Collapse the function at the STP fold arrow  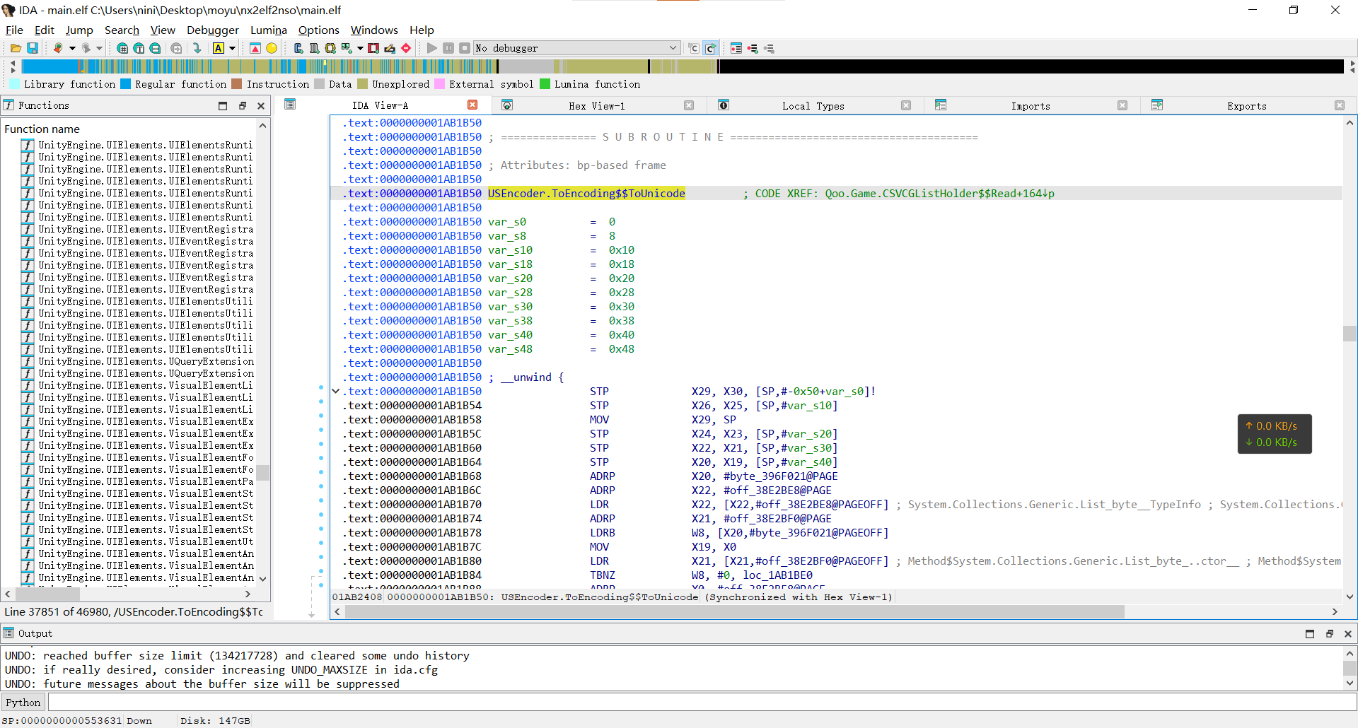(x=335, y=392)
